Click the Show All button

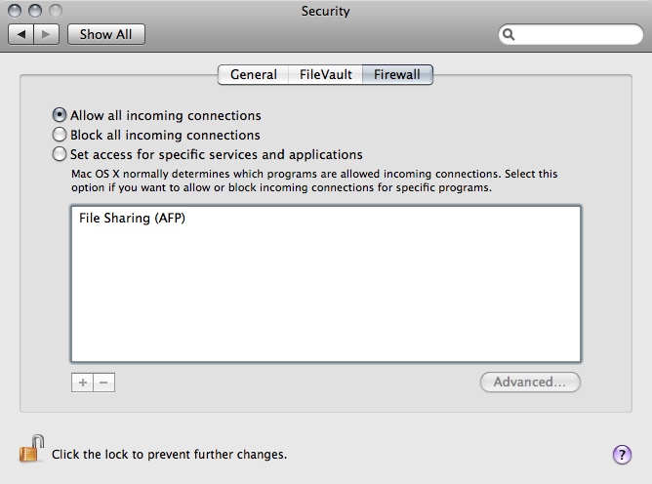point(105,34)
